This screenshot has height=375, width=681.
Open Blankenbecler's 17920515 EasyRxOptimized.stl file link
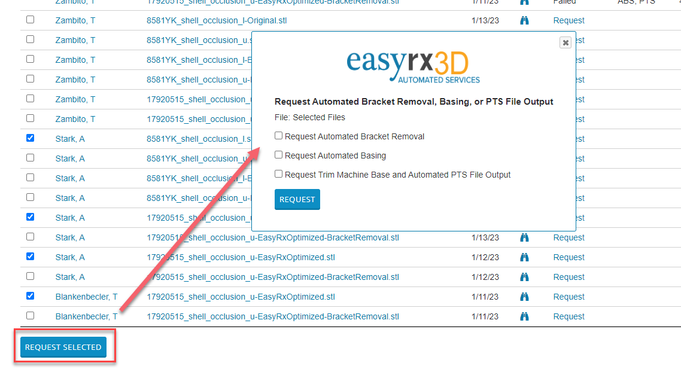click(x=241, y=297)
